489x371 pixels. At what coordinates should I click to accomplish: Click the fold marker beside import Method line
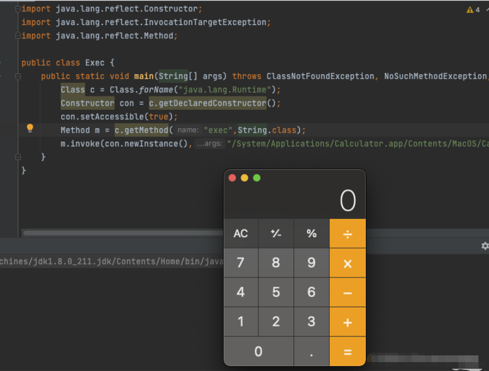click(x=18, y=36)
